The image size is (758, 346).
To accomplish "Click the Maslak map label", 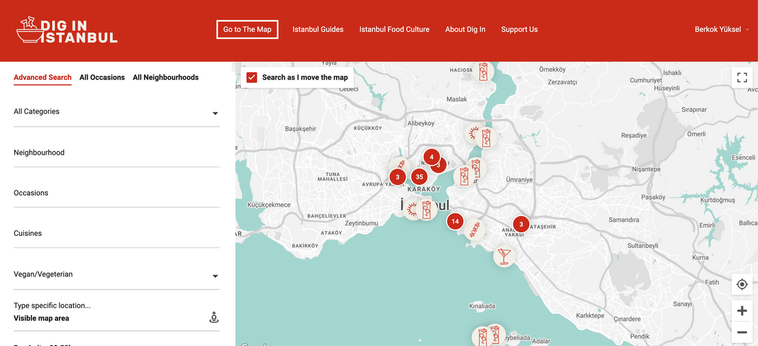I will 457,100.
